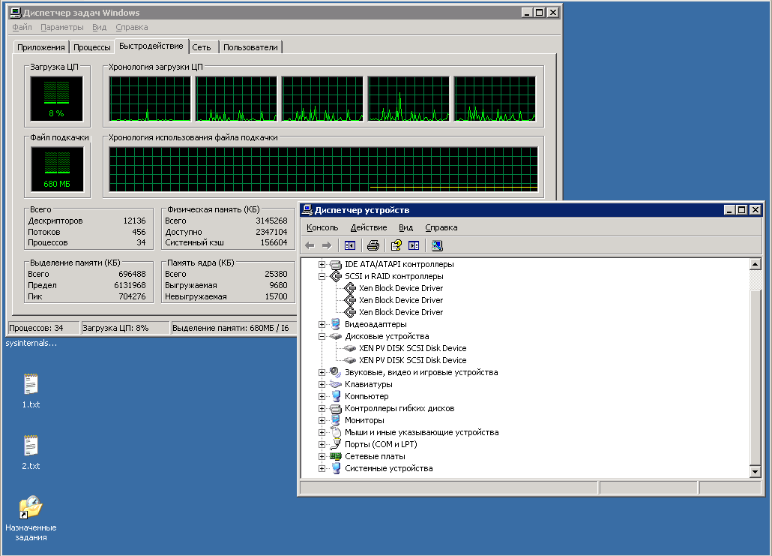Screen dimensions: 772x556
Task: Toggle the console tree pane icon
Action: coord(350,245)
